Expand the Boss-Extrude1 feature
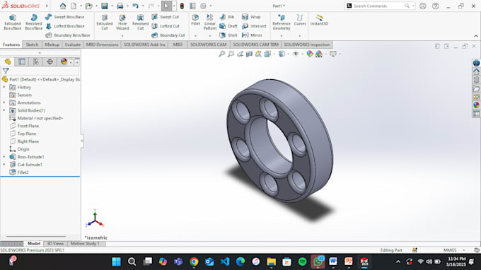Screen dimensions: 481x270 (x=4, y=157)
